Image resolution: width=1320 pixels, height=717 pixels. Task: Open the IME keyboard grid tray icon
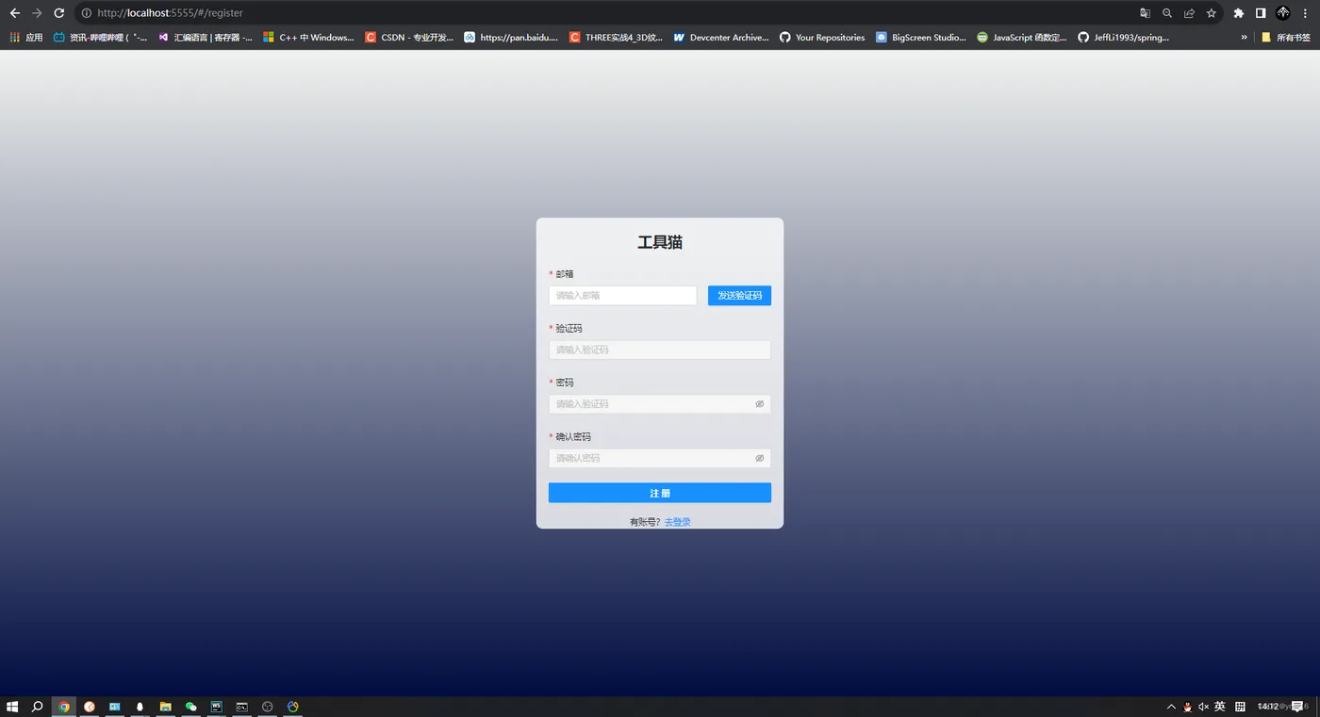(x=1241, y=707)
